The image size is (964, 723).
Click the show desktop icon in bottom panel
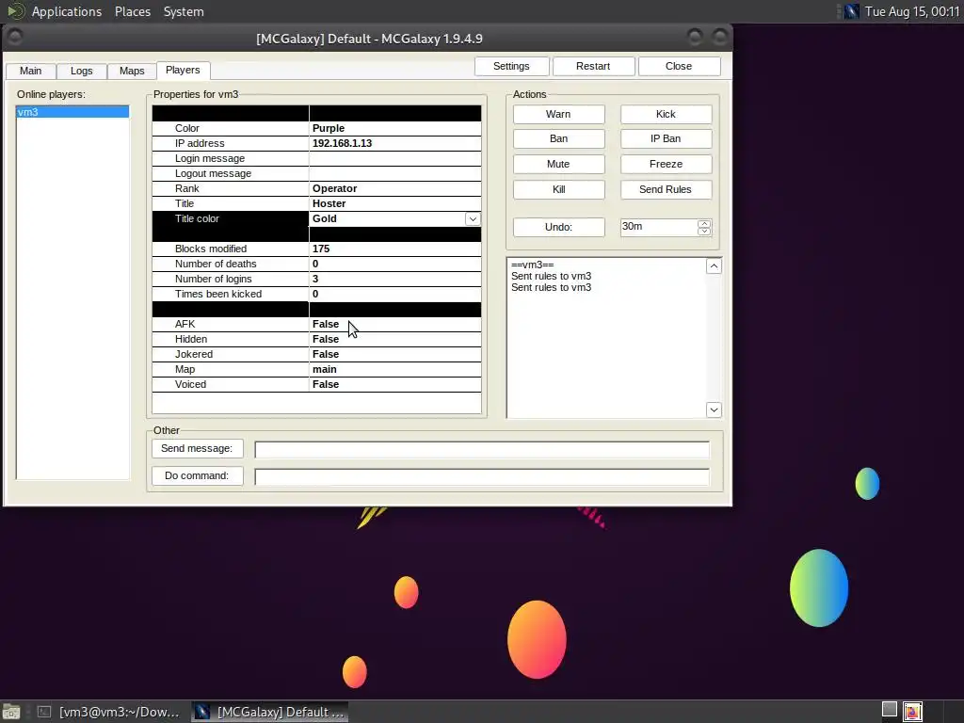click(x=11, y=712)
